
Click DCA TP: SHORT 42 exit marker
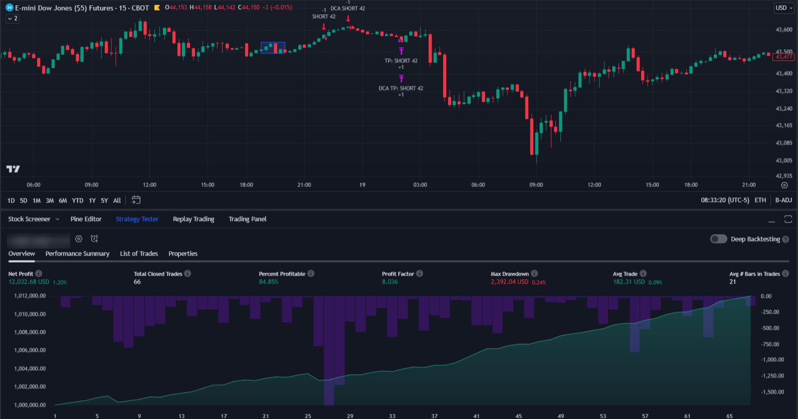coord(401,78)
